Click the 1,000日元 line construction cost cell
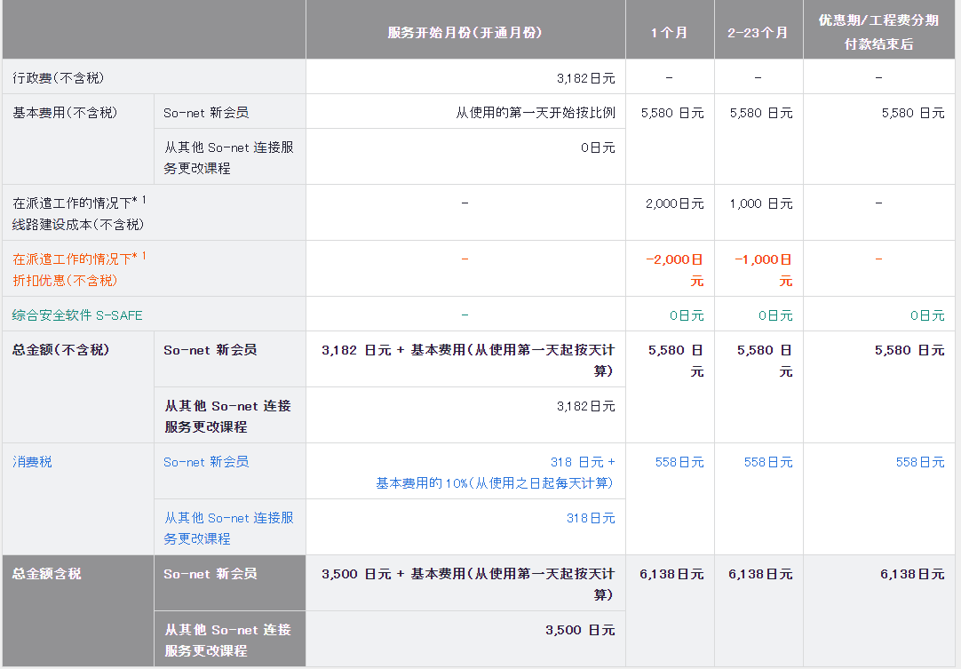Viewport: 961px width, 669px height. coord(760,203)
